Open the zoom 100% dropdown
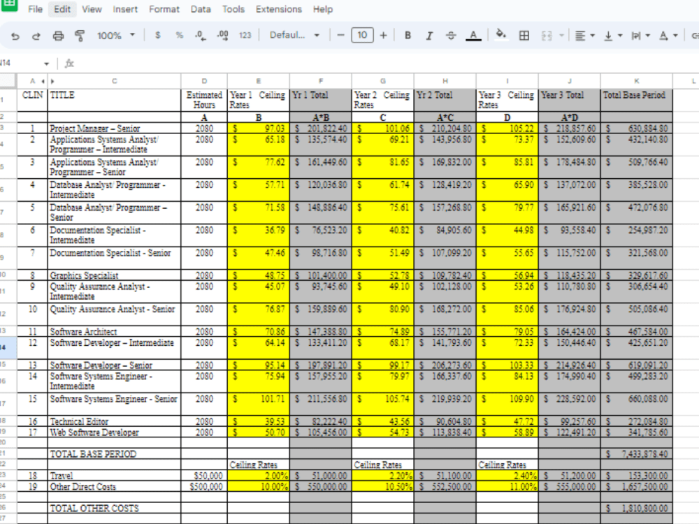The height and width of the screenshot is (524, 699). (x=116, y=35)
